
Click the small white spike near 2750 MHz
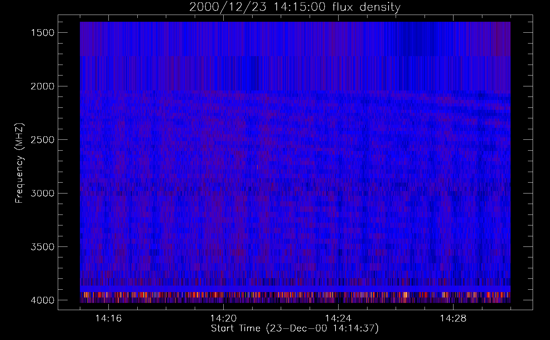(257, 167)
